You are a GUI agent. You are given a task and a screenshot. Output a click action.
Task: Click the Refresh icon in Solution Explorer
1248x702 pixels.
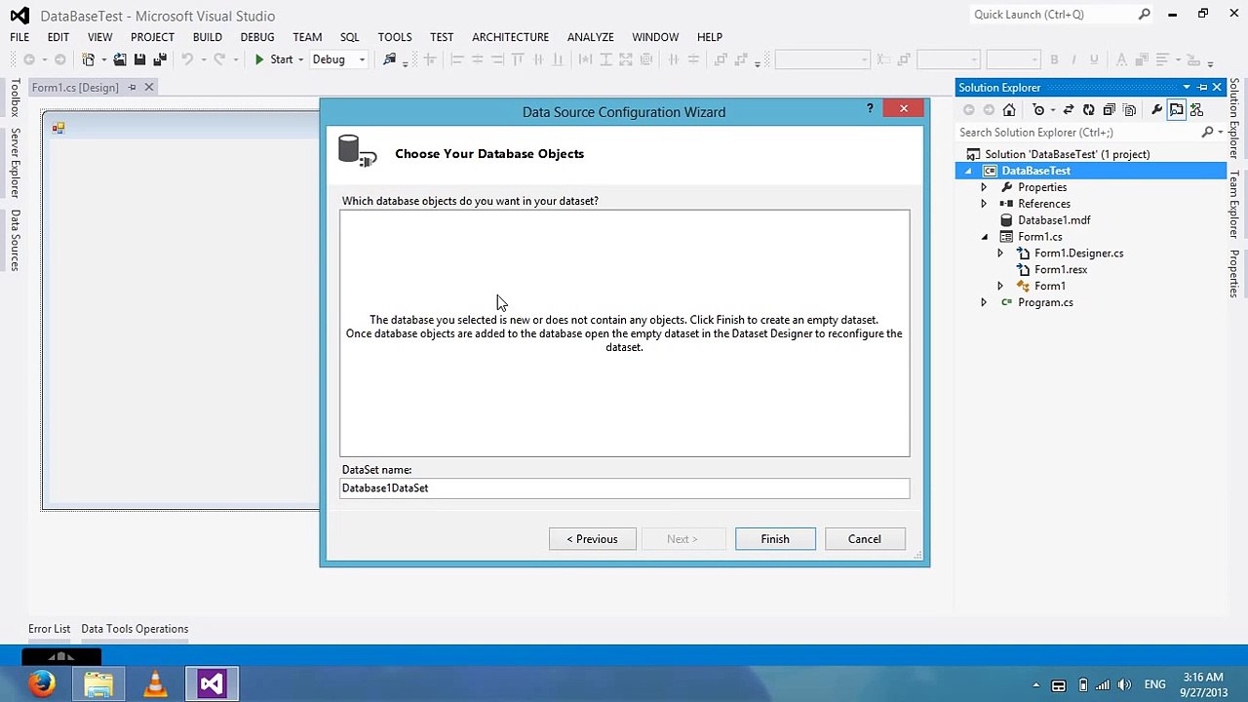tap(1089, 110)
